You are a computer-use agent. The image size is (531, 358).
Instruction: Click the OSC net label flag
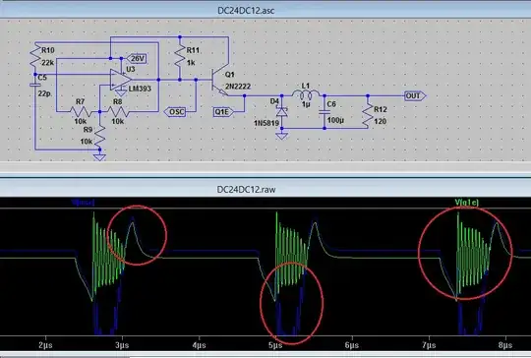[175, 112]
